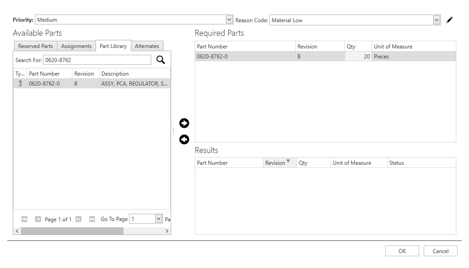Viewport: 469px width, 268px height.
Task: Open the filter on the Results Revision column
Action: click(x=288, y=161)
